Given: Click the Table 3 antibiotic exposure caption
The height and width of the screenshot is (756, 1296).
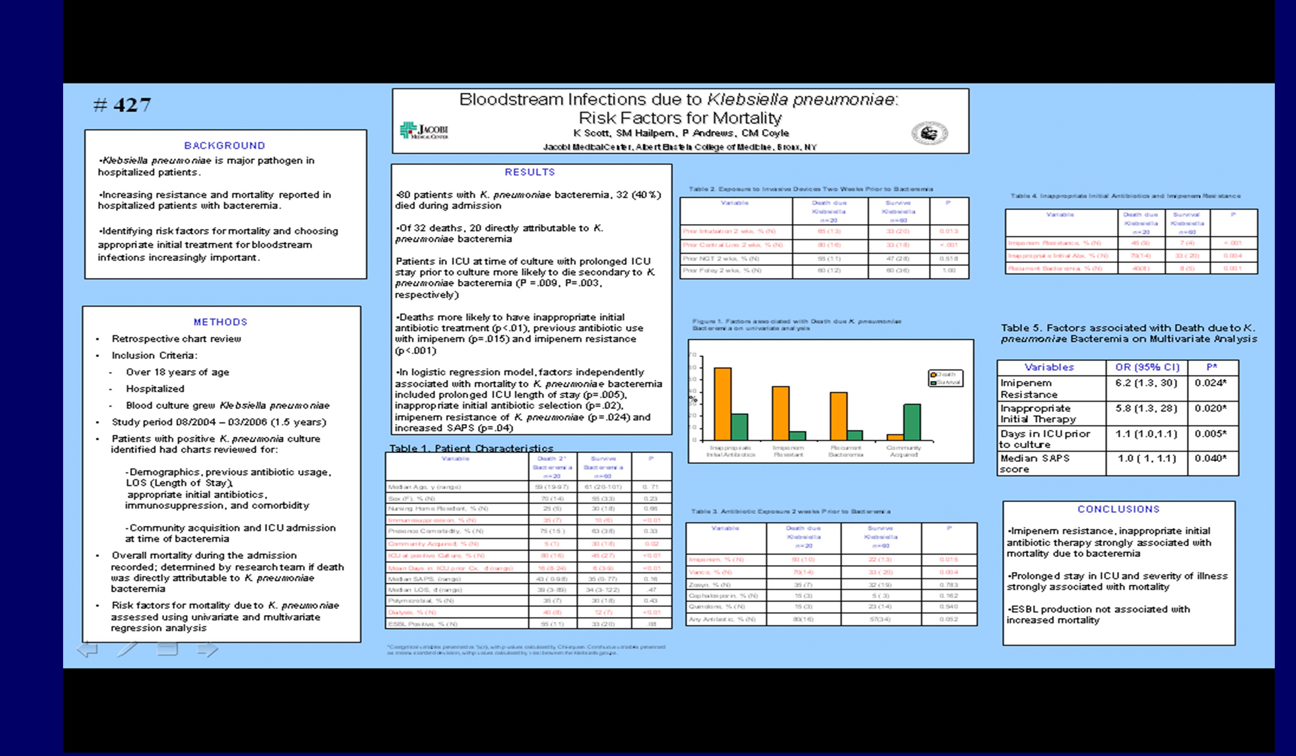Looking at the screenshot, I should (x=790, y=511).
